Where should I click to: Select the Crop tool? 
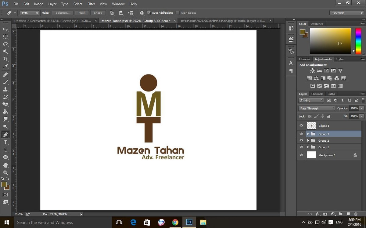click(5, 59)
